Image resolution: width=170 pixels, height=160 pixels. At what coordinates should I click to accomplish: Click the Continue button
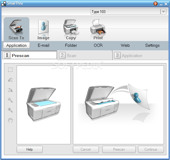(x=151, y=149)
